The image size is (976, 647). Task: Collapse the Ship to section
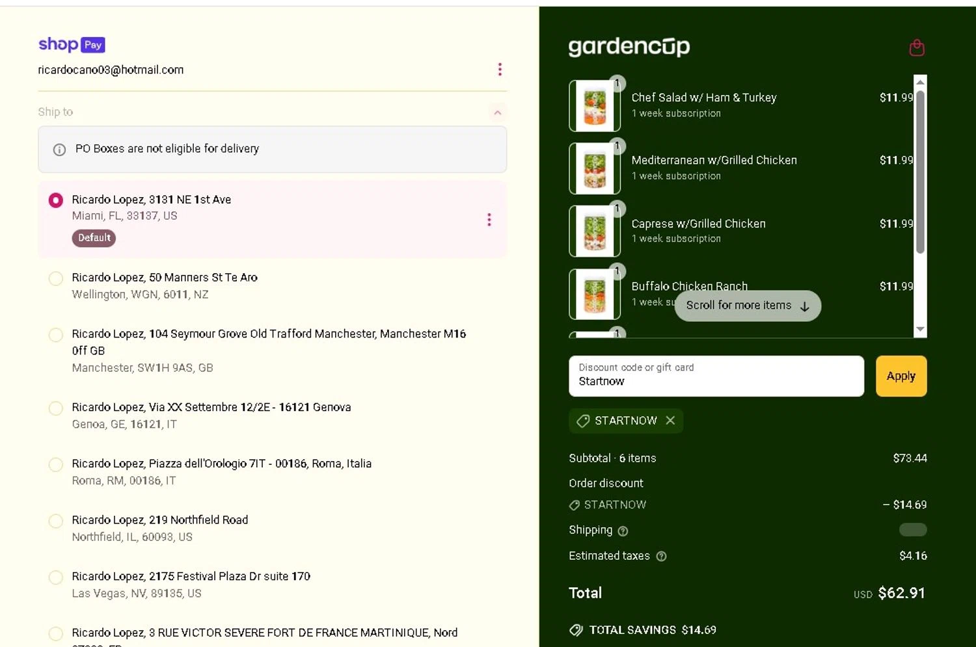[497, 112]
